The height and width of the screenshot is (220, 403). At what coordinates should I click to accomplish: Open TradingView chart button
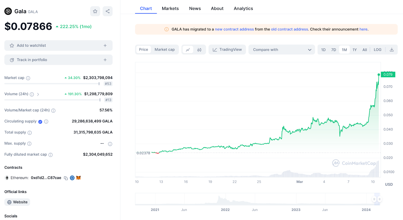[x=227, y=50]
